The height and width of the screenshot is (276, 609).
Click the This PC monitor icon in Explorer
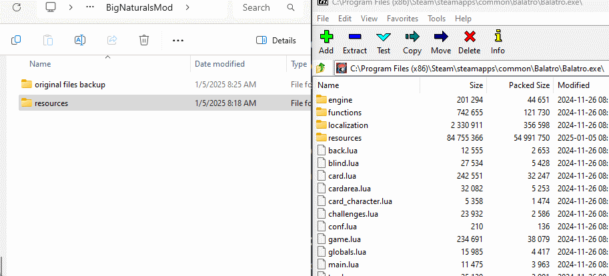pos(51,7)
